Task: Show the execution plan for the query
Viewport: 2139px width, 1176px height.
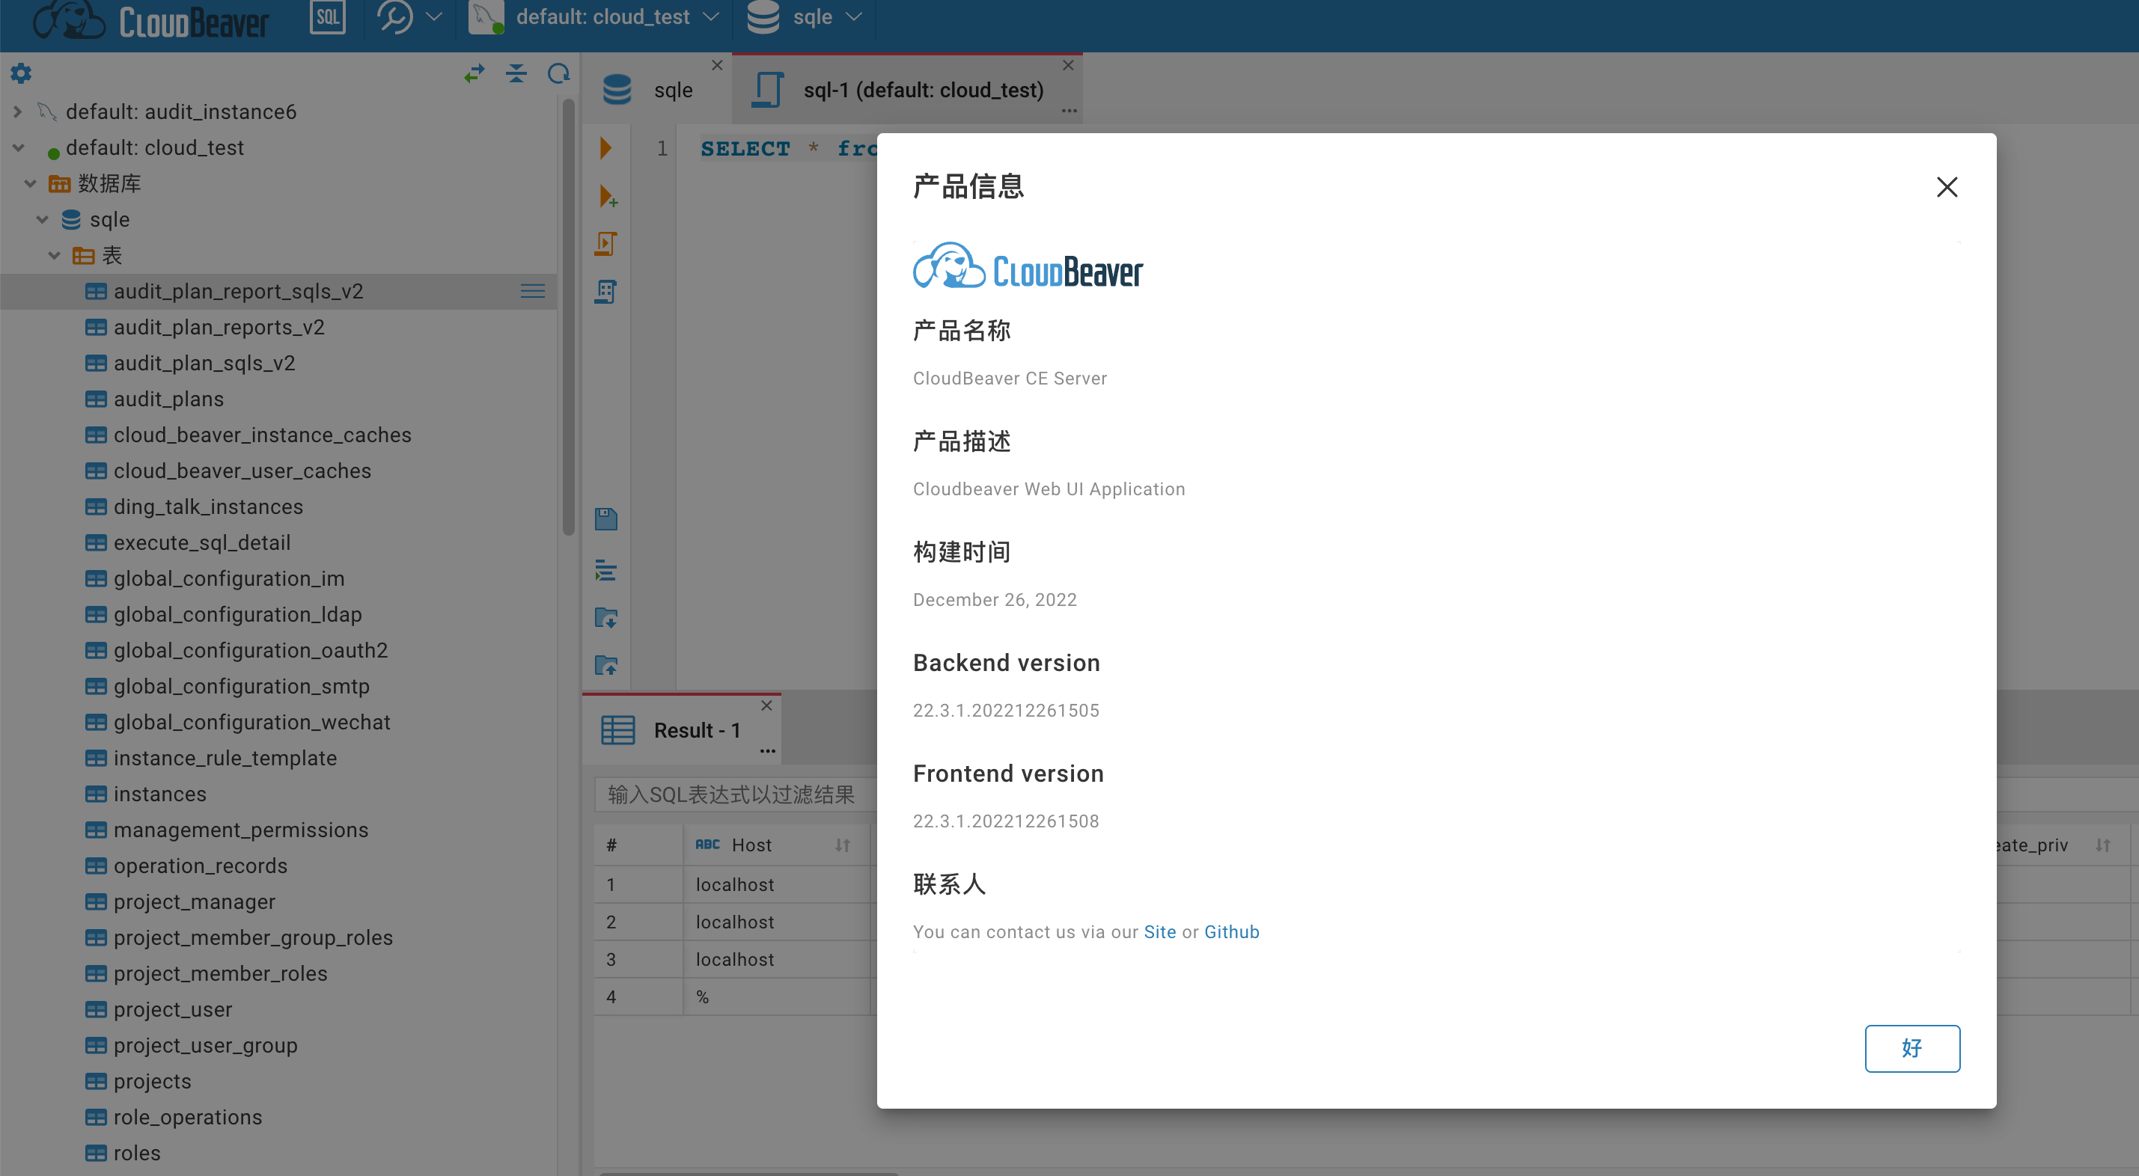Action: [606, 291]
